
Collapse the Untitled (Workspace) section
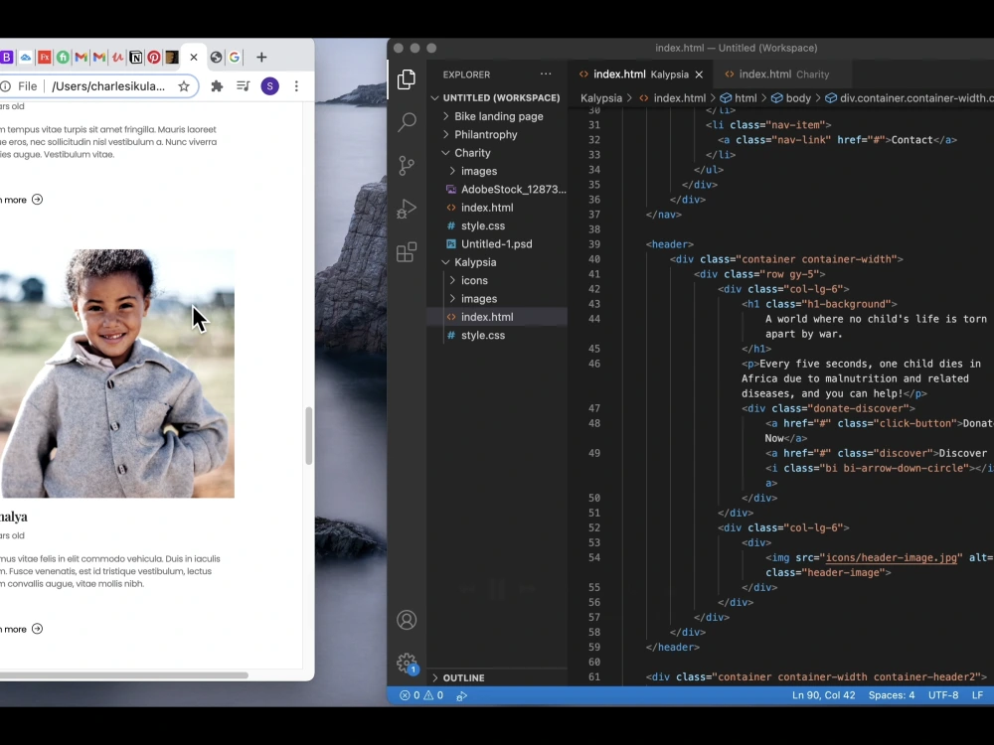496,97
